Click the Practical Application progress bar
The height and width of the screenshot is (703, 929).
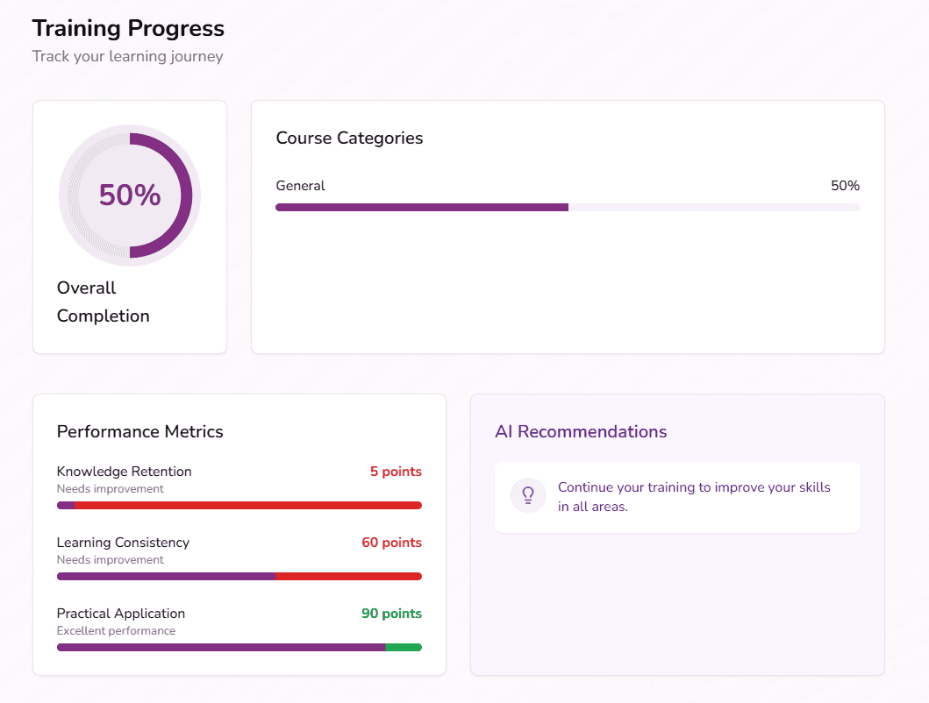tap(239, 647)
